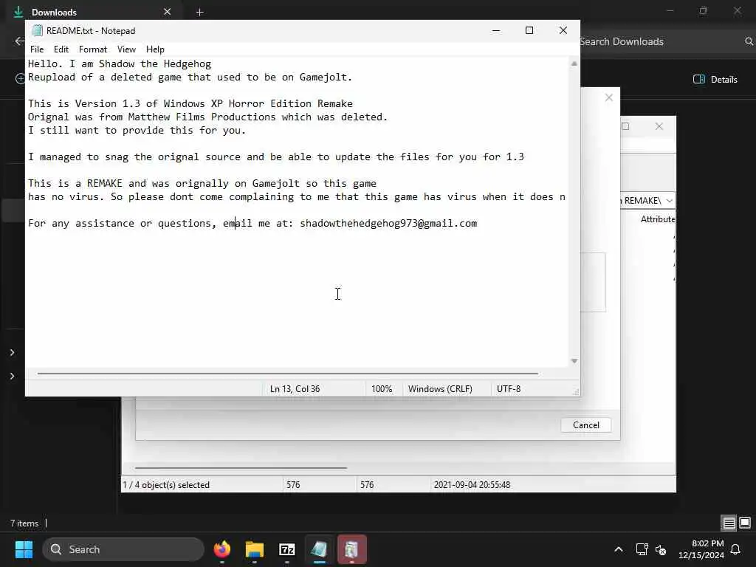The height and width of the screenshot is (567, 756).
Task: Open the Notepad Format menu
Action: 92,49
